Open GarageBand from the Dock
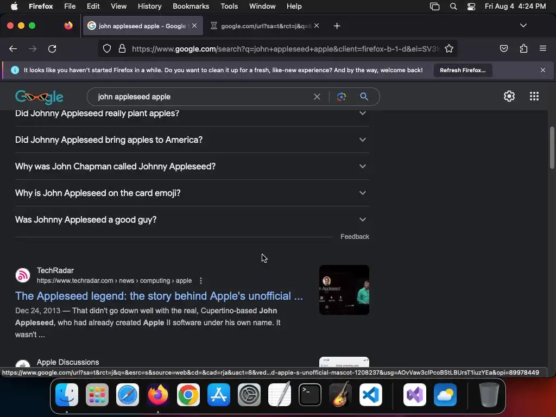Screen dimensions: 556x417 pyautogui.click(x=340, y=395)
